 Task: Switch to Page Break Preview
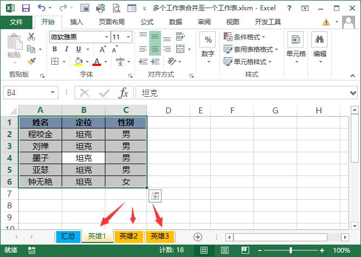point(245,251)
